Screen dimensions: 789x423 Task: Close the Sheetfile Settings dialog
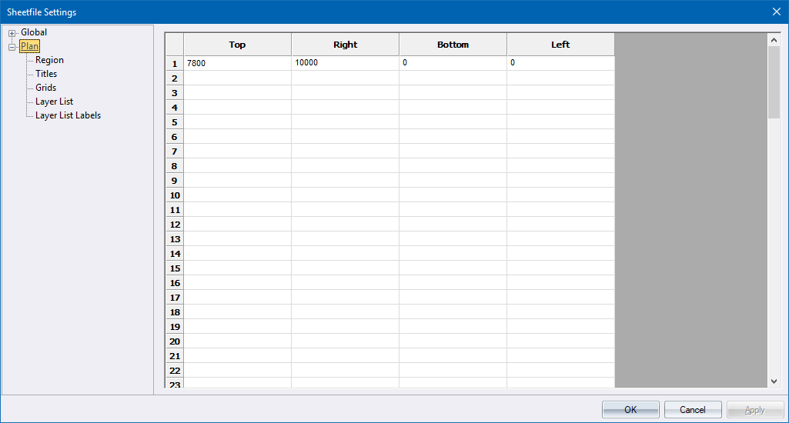[776, 12]
